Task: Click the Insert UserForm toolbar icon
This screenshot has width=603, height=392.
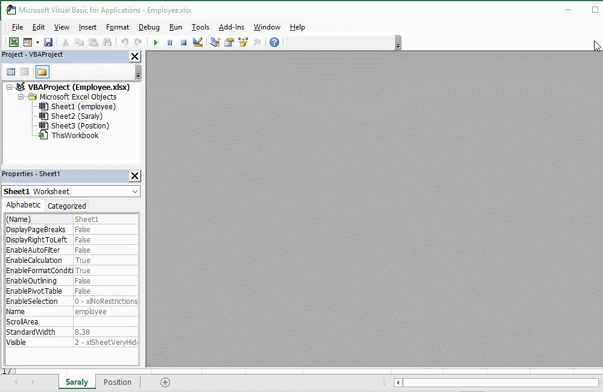Action: point(28,42)
